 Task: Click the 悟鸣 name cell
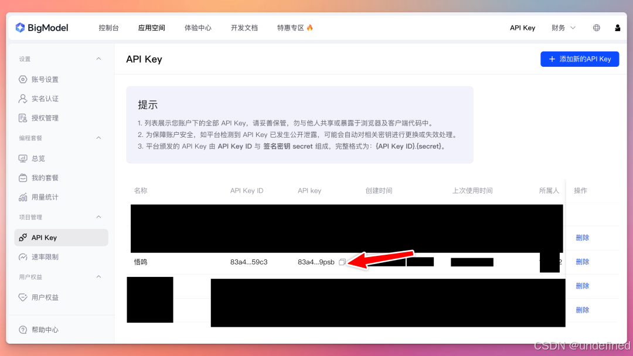click(141, 262)
